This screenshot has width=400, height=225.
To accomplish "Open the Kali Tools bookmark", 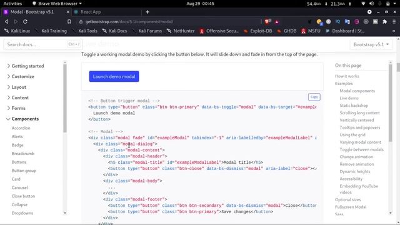I will pos(85,31).
